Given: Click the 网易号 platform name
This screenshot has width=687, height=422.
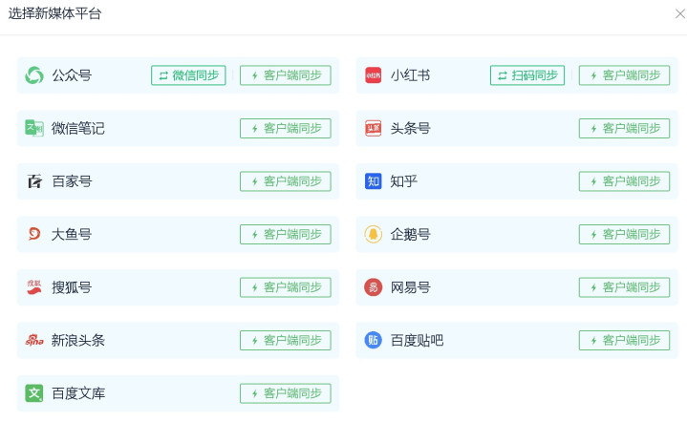Looking at the screenshot, I should 410,287.
